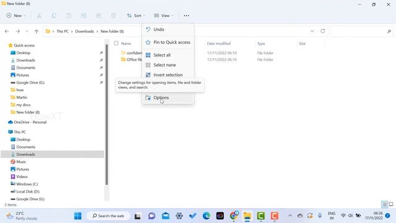Open the Windows Start menu

78,216
